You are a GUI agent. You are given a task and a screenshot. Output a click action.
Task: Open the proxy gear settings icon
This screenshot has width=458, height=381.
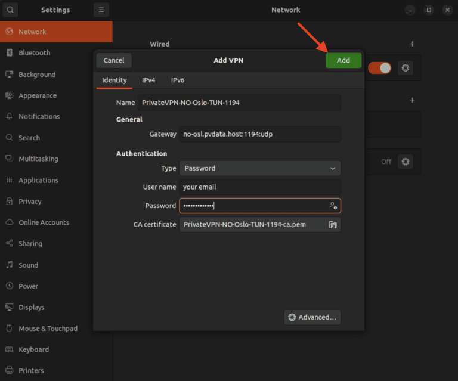point(406,161)
